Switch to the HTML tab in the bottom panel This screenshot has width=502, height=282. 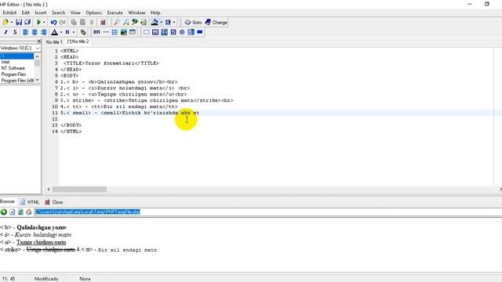30,202
